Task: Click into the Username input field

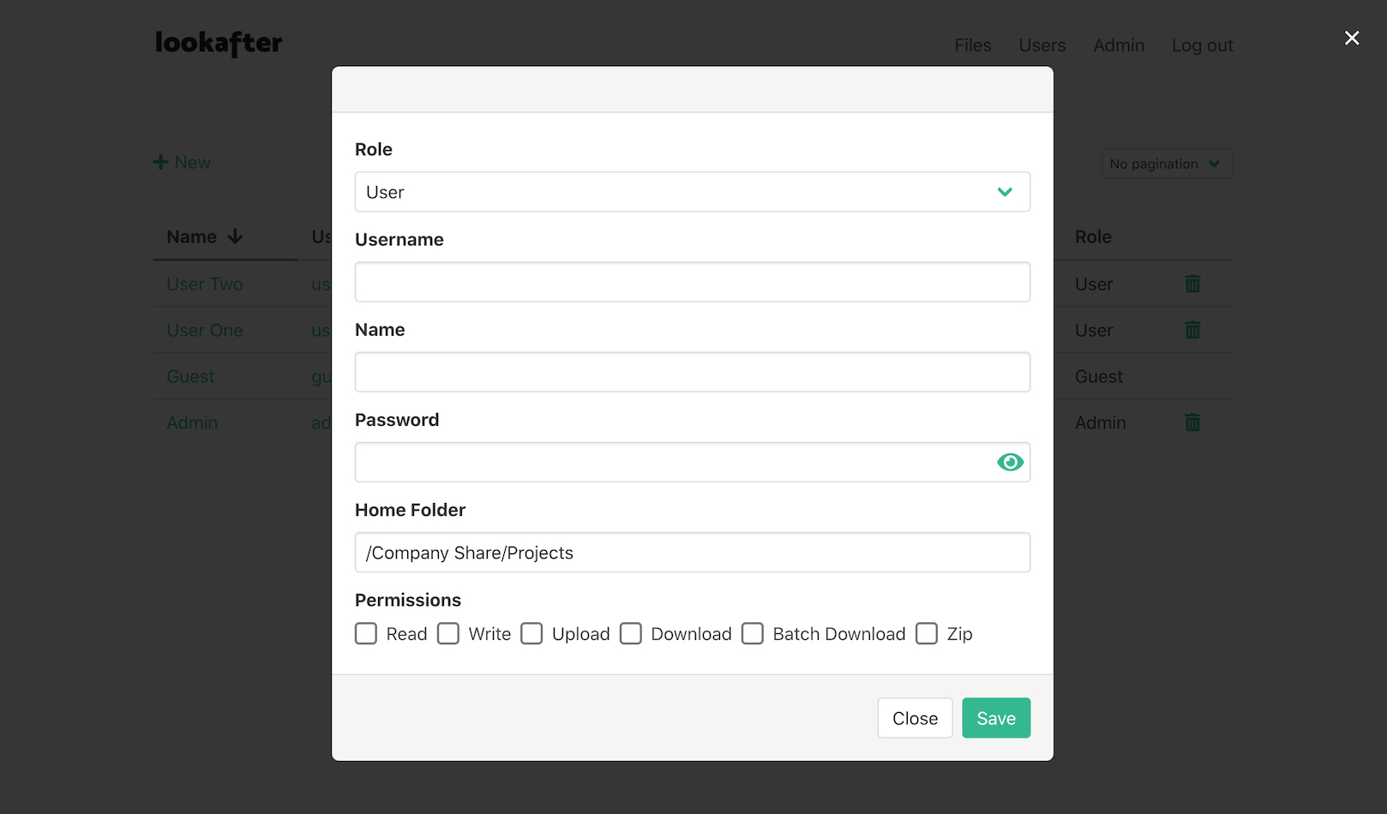Action: [692, 282]
